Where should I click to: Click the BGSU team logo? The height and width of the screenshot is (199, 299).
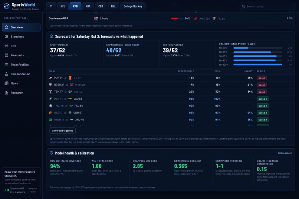pos(50,85)
